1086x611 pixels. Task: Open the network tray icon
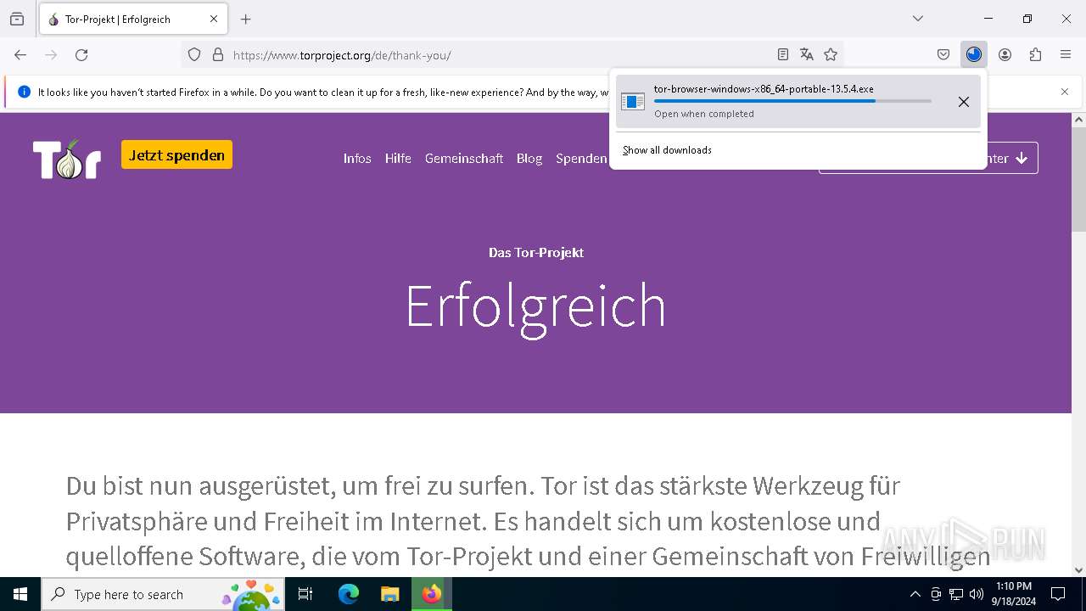click(956, 594)
